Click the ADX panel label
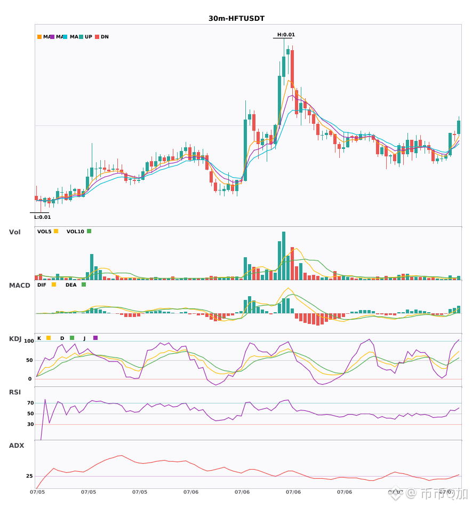This screenshot has width=472, height=507. (17, 446)
